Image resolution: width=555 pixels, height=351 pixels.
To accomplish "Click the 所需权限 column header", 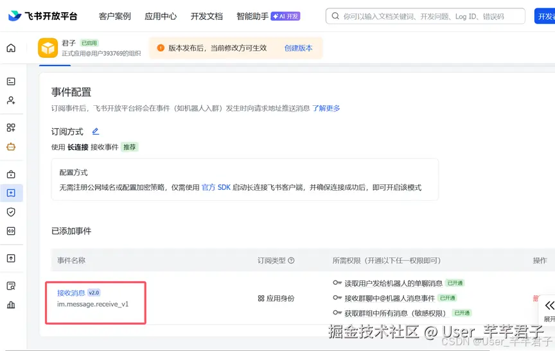I will tap(387, 261).
